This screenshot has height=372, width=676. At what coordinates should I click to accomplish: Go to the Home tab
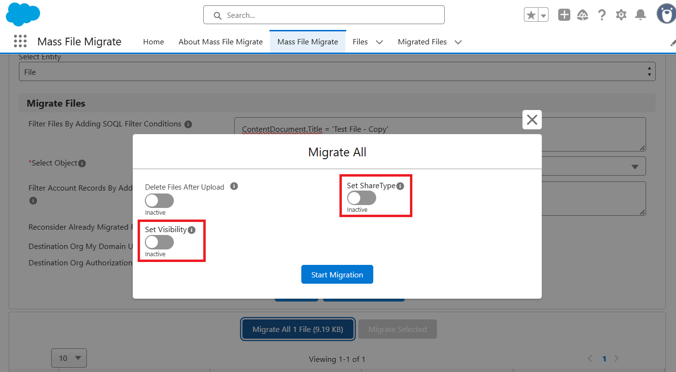click(154, 42)
